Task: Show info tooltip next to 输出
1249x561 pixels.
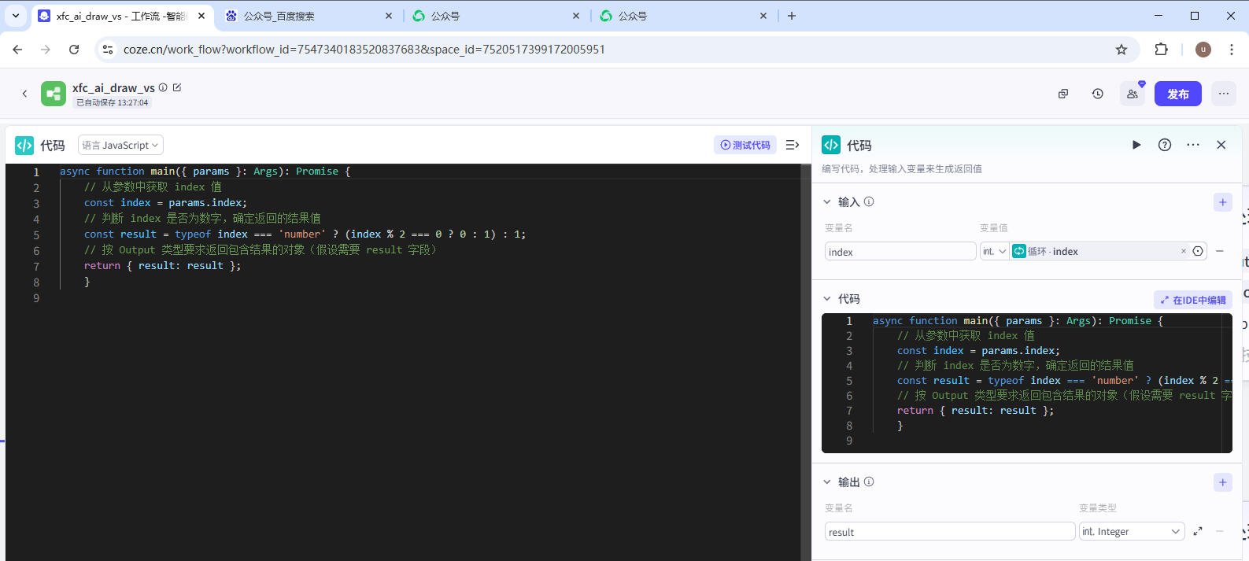Action: (869, 482)
